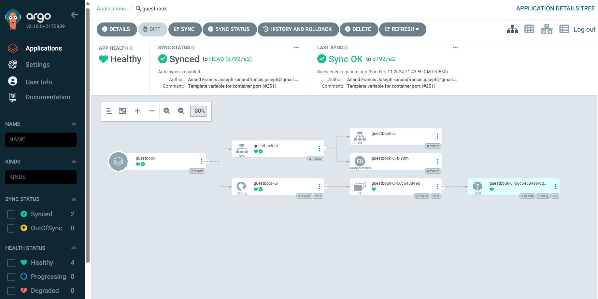The width and height of the screenshot is (598, 299).
Task: Open the guestbook-ui deploy kebab menu
Action: (x=320, y=186)
